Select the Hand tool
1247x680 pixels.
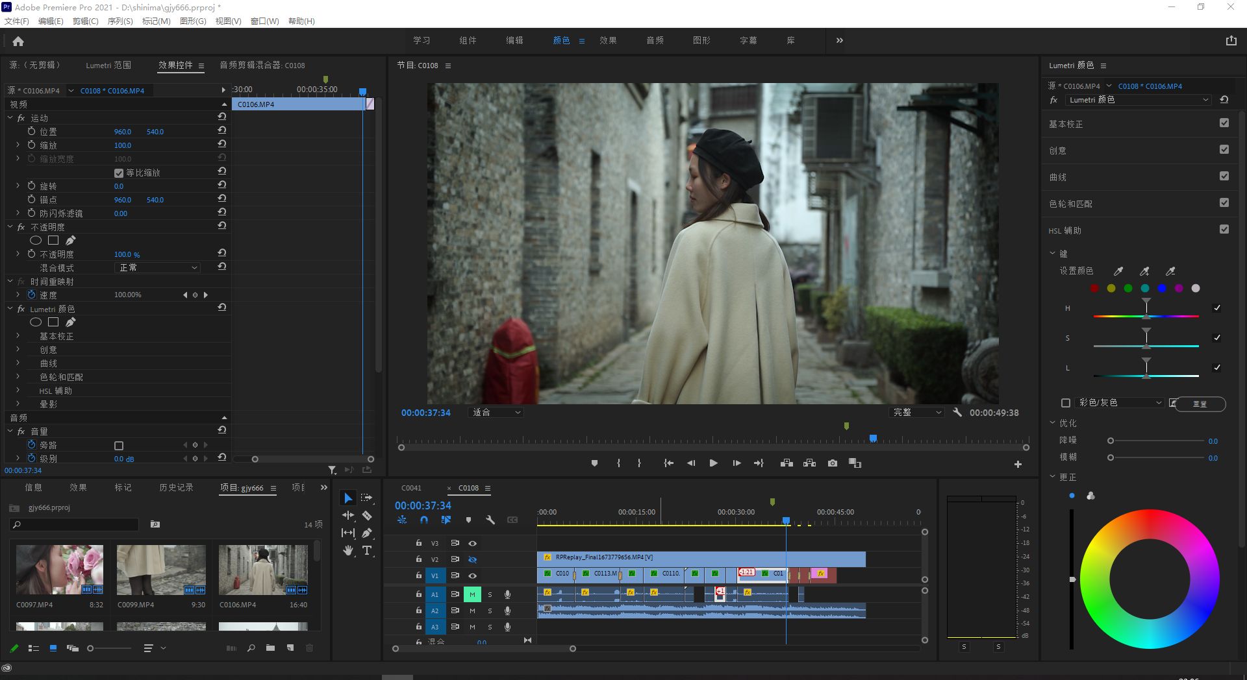pyautogui.click(x=348, y=550)
